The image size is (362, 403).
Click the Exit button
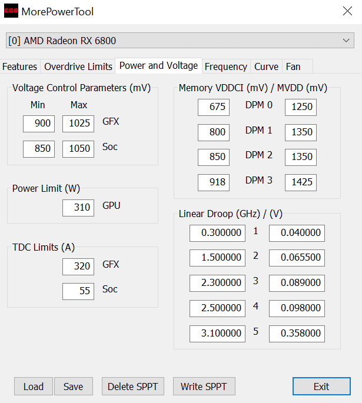[x=321, y=387]
